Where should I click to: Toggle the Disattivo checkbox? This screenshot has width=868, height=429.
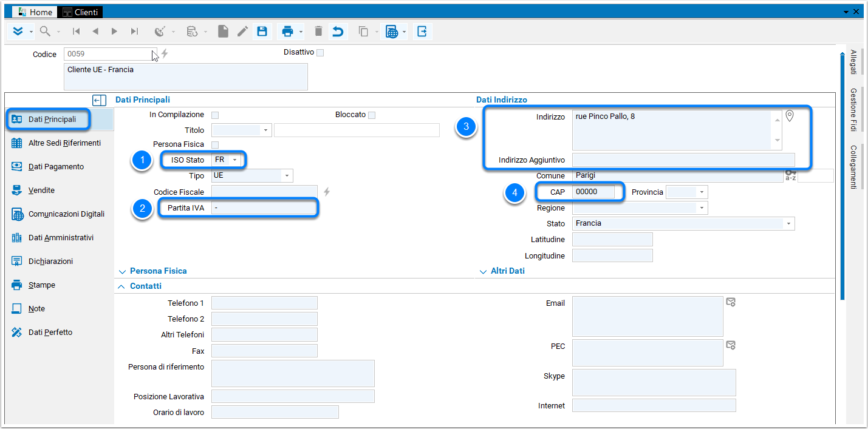coord(320,53)
